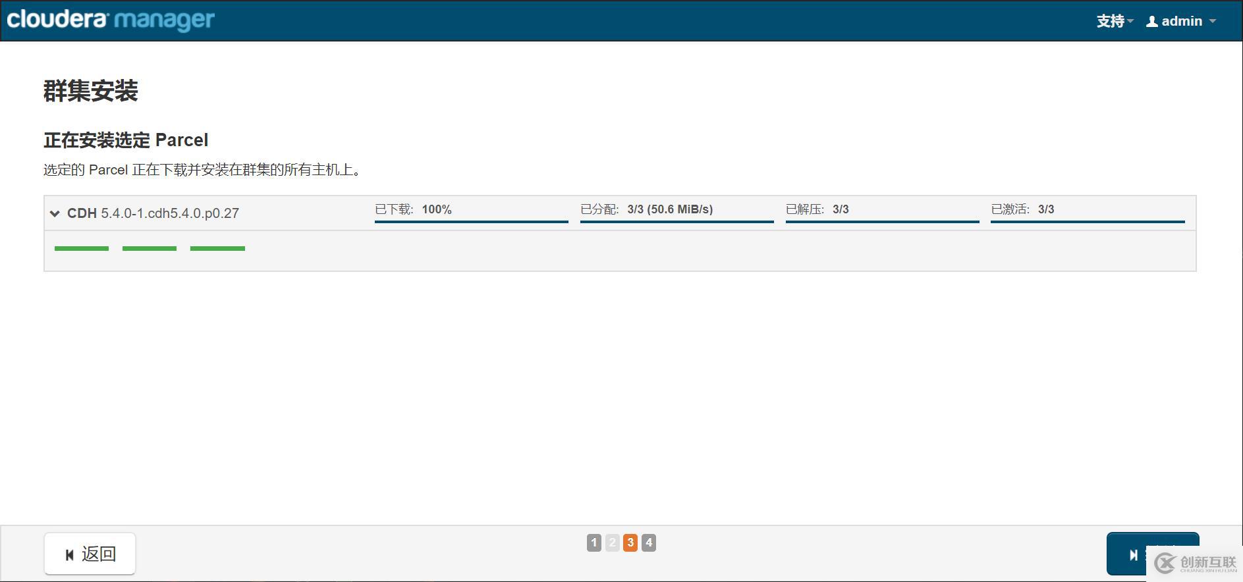Go to wizard step 2

click(613, 542)
